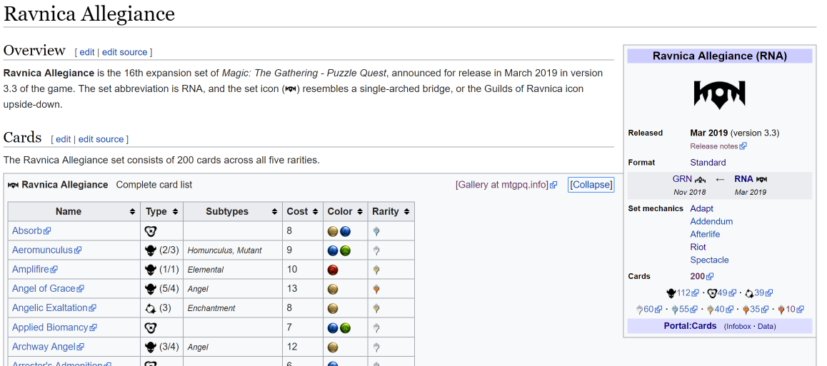
Task: Edit the Overview section
Action: [87, 52]
